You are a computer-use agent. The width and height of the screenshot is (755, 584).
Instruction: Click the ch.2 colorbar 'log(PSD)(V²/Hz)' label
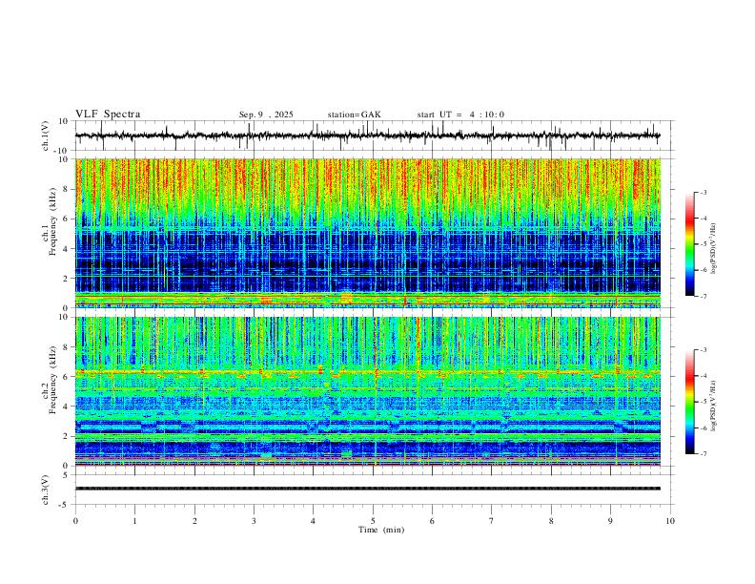click(x=714, y=406)
